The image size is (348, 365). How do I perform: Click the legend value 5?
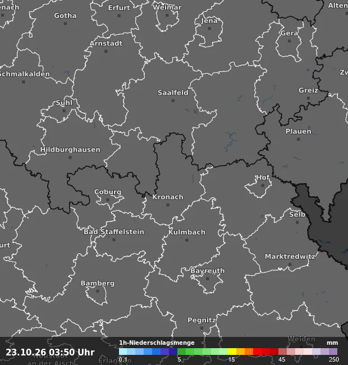tap(179, 359)
